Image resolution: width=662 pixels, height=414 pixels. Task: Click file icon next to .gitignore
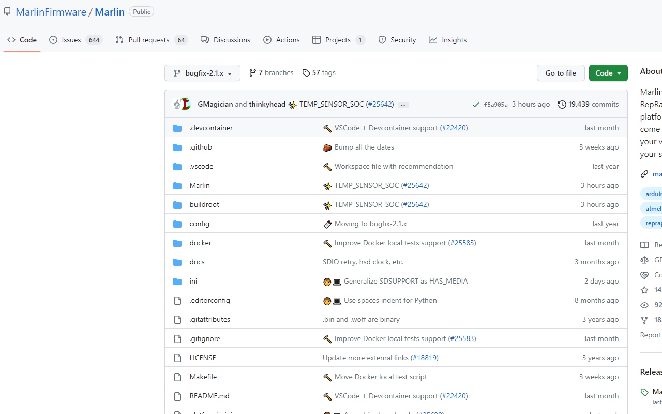pyautogui.click(x=177, y=339)
